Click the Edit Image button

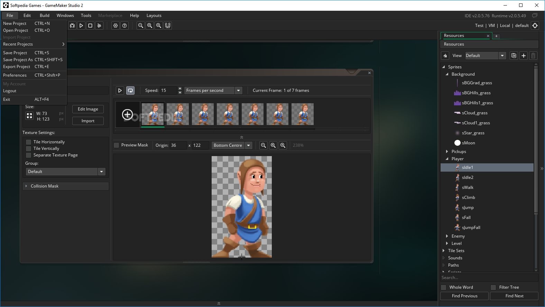pyautogui.click(x=88, y=109)
